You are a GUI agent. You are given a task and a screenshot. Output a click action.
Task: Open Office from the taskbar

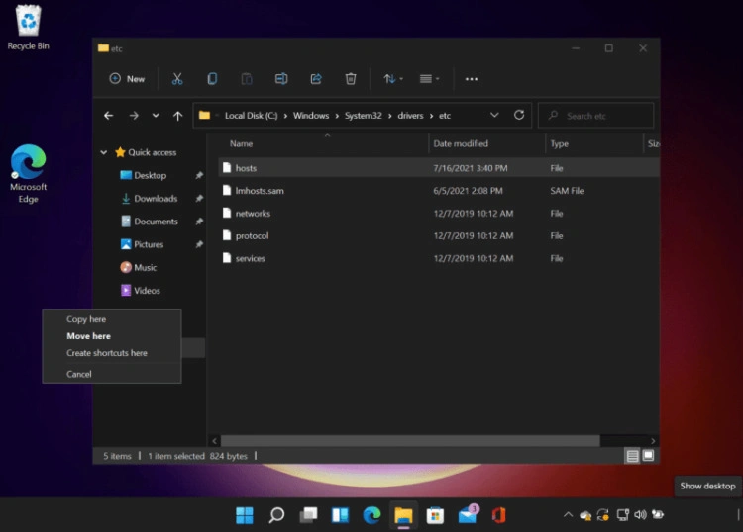pos(498,515)
